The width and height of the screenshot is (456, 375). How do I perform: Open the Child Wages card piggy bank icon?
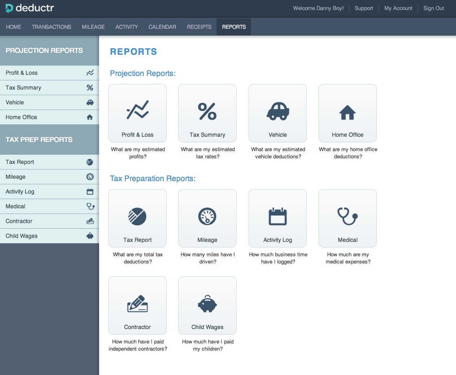click(x=207, y=304)
